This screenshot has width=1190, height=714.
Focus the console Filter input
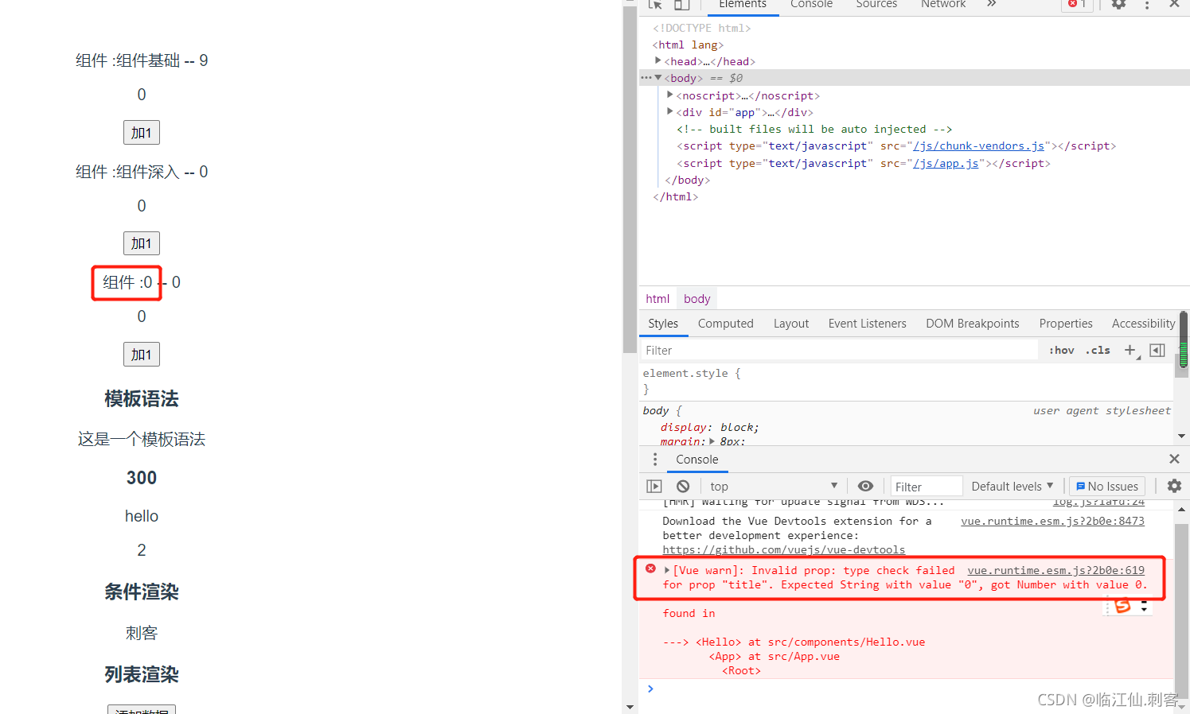925,486
